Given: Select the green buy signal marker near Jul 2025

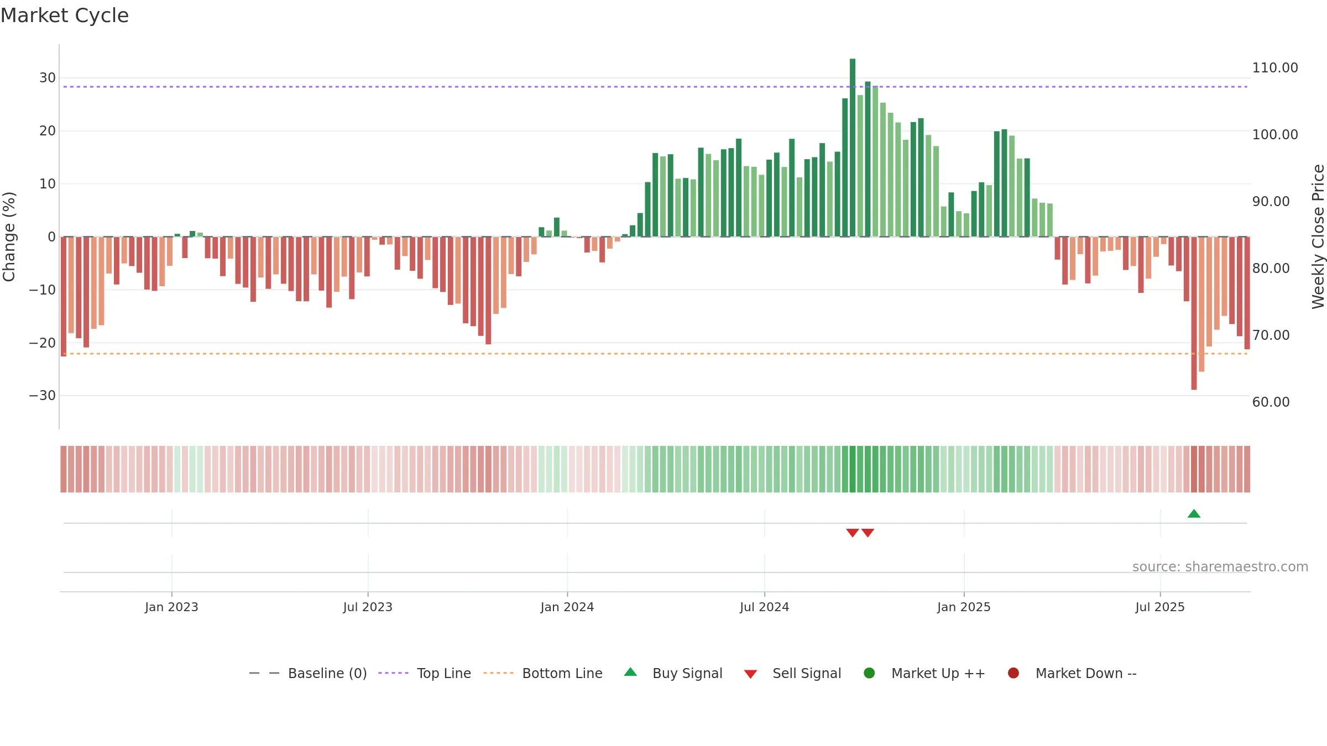Looking at the screenshot, I should [1194, 513].
